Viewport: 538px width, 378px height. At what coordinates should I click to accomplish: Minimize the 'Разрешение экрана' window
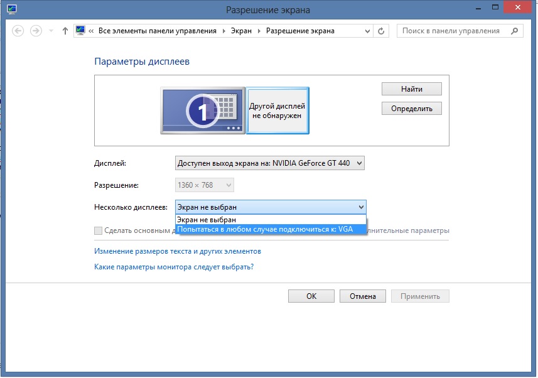point(478,8)
